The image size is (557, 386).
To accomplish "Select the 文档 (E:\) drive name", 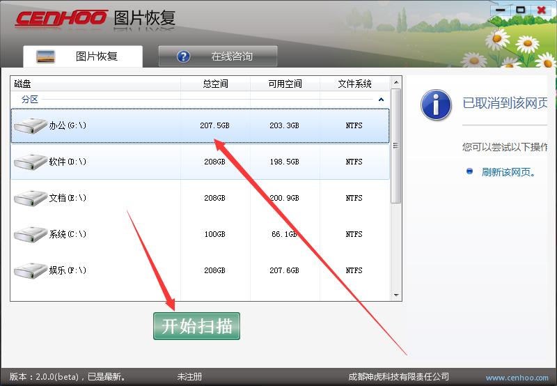I will (68, 198).
